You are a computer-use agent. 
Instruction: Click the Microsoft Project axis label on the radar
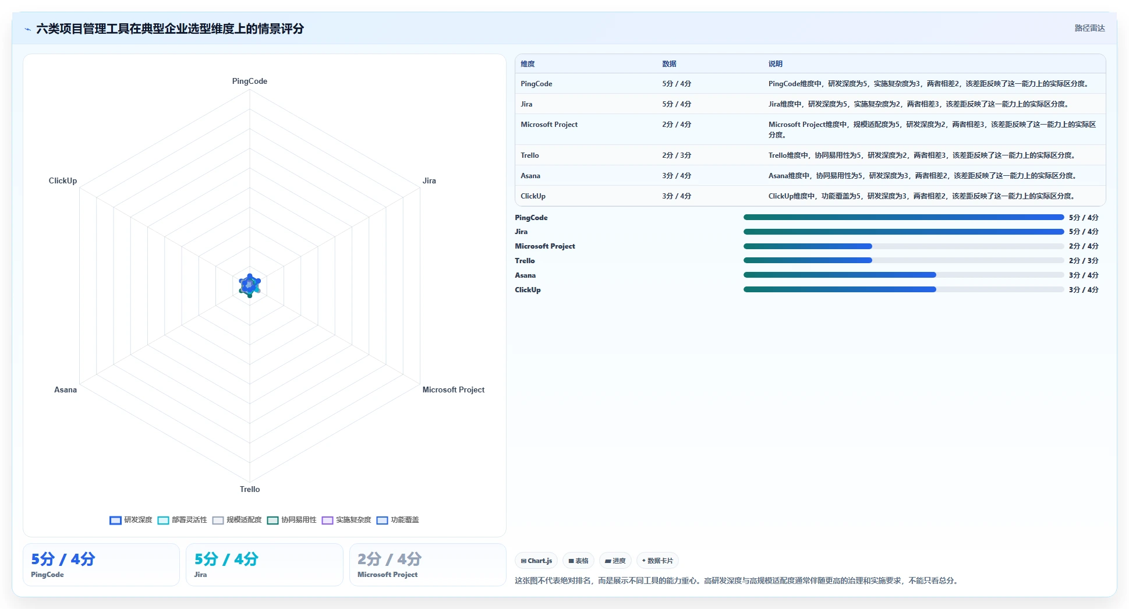[454, 390]
